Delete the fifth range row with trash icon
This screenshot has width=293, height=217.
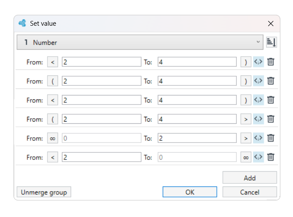point(271,138)
